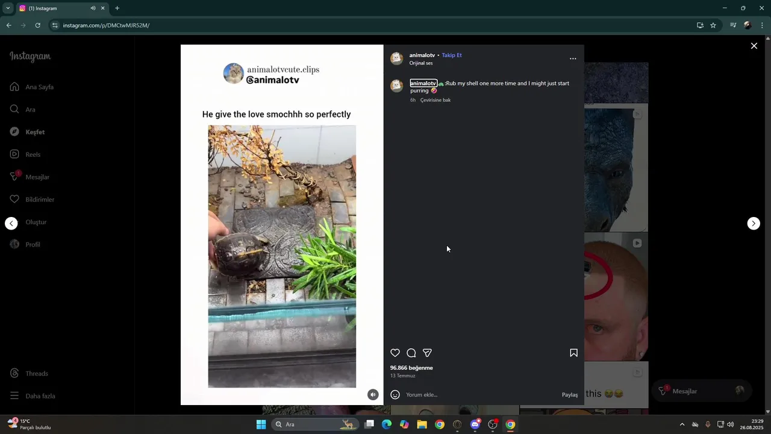Select Keşfet in the sidebar
Viewport: 771px width, 434px height.
click(x=28, y=132)
